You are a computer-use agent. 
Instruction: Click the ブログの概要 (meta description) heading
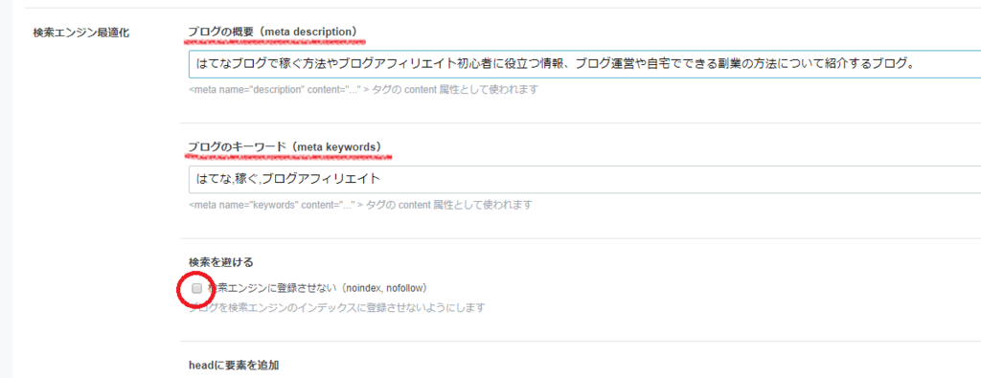tap(273, 32)
